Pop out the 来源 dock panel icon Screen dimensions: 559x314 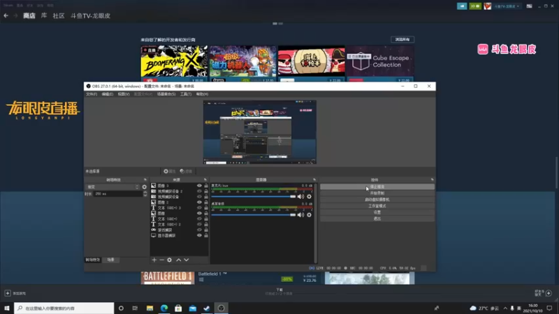tap(205, 180)
